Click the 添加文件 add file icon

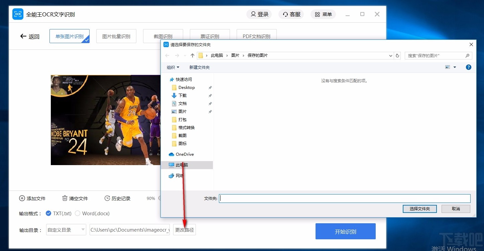(x=21, y=198)
